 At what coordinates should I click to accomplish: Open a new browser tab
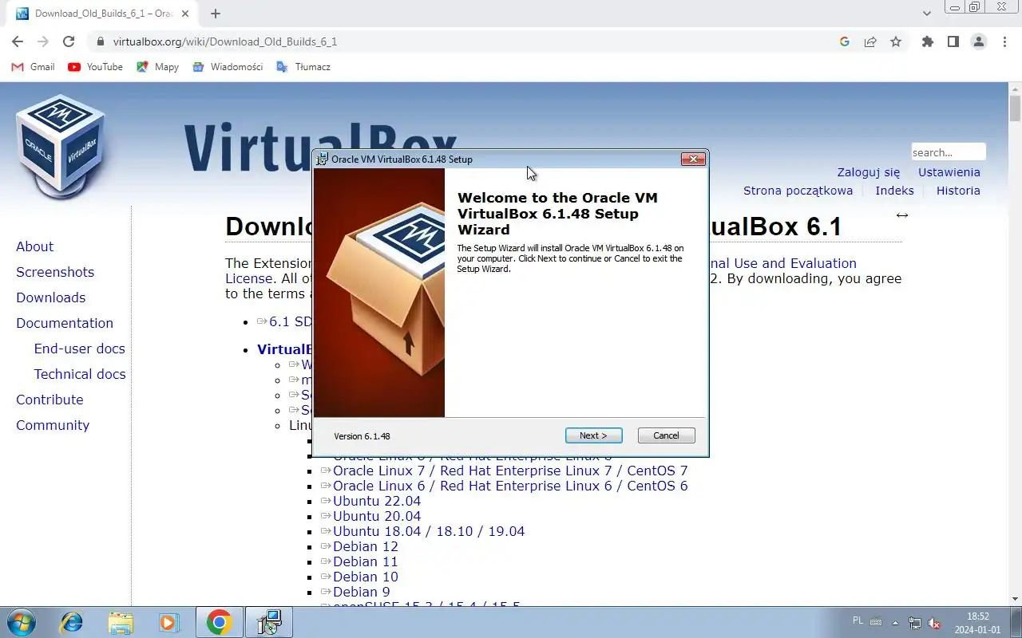coord(216,14)
